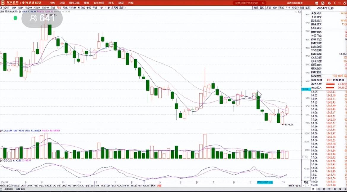347x192 pixels.
Task: Open the 画线 drawing tools
Action: coord(281,7)
